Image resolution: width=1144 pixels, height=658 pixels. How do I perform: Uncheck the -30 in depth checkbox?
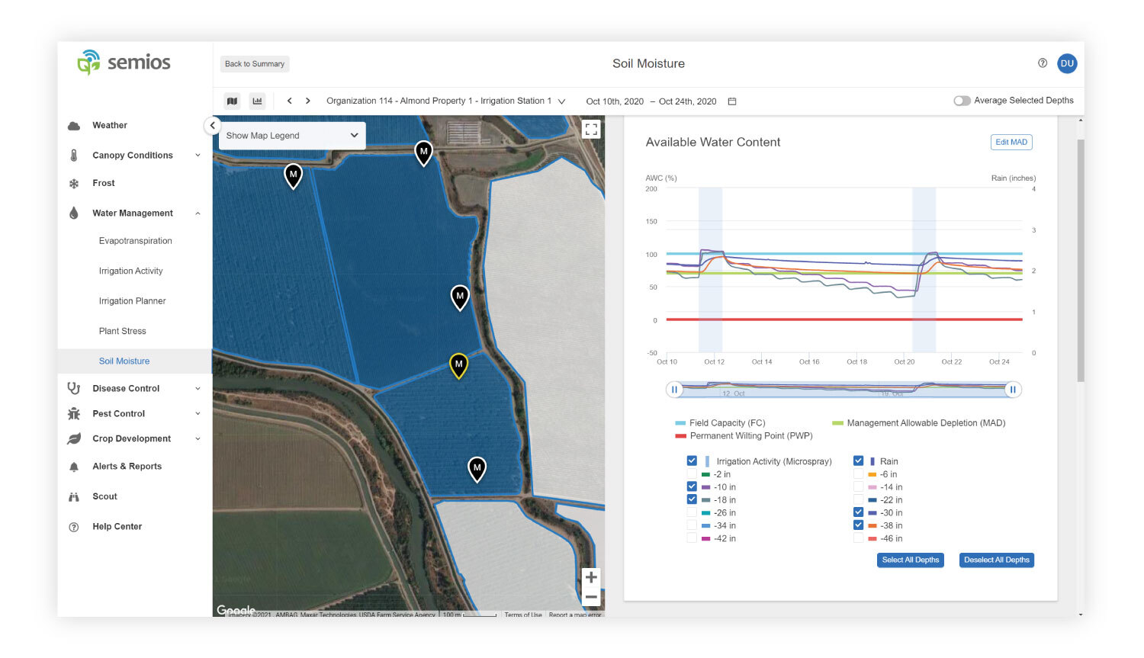858,513
